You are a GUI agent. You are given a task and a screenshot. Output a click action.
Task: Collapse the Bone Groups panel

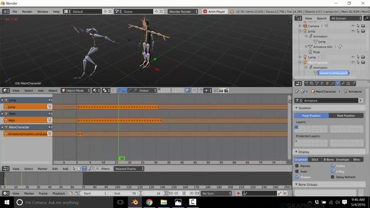[297, 184]
